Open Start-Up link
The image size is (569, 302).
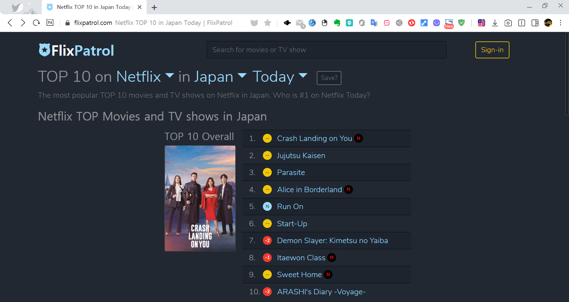click(x=292, y=224)
